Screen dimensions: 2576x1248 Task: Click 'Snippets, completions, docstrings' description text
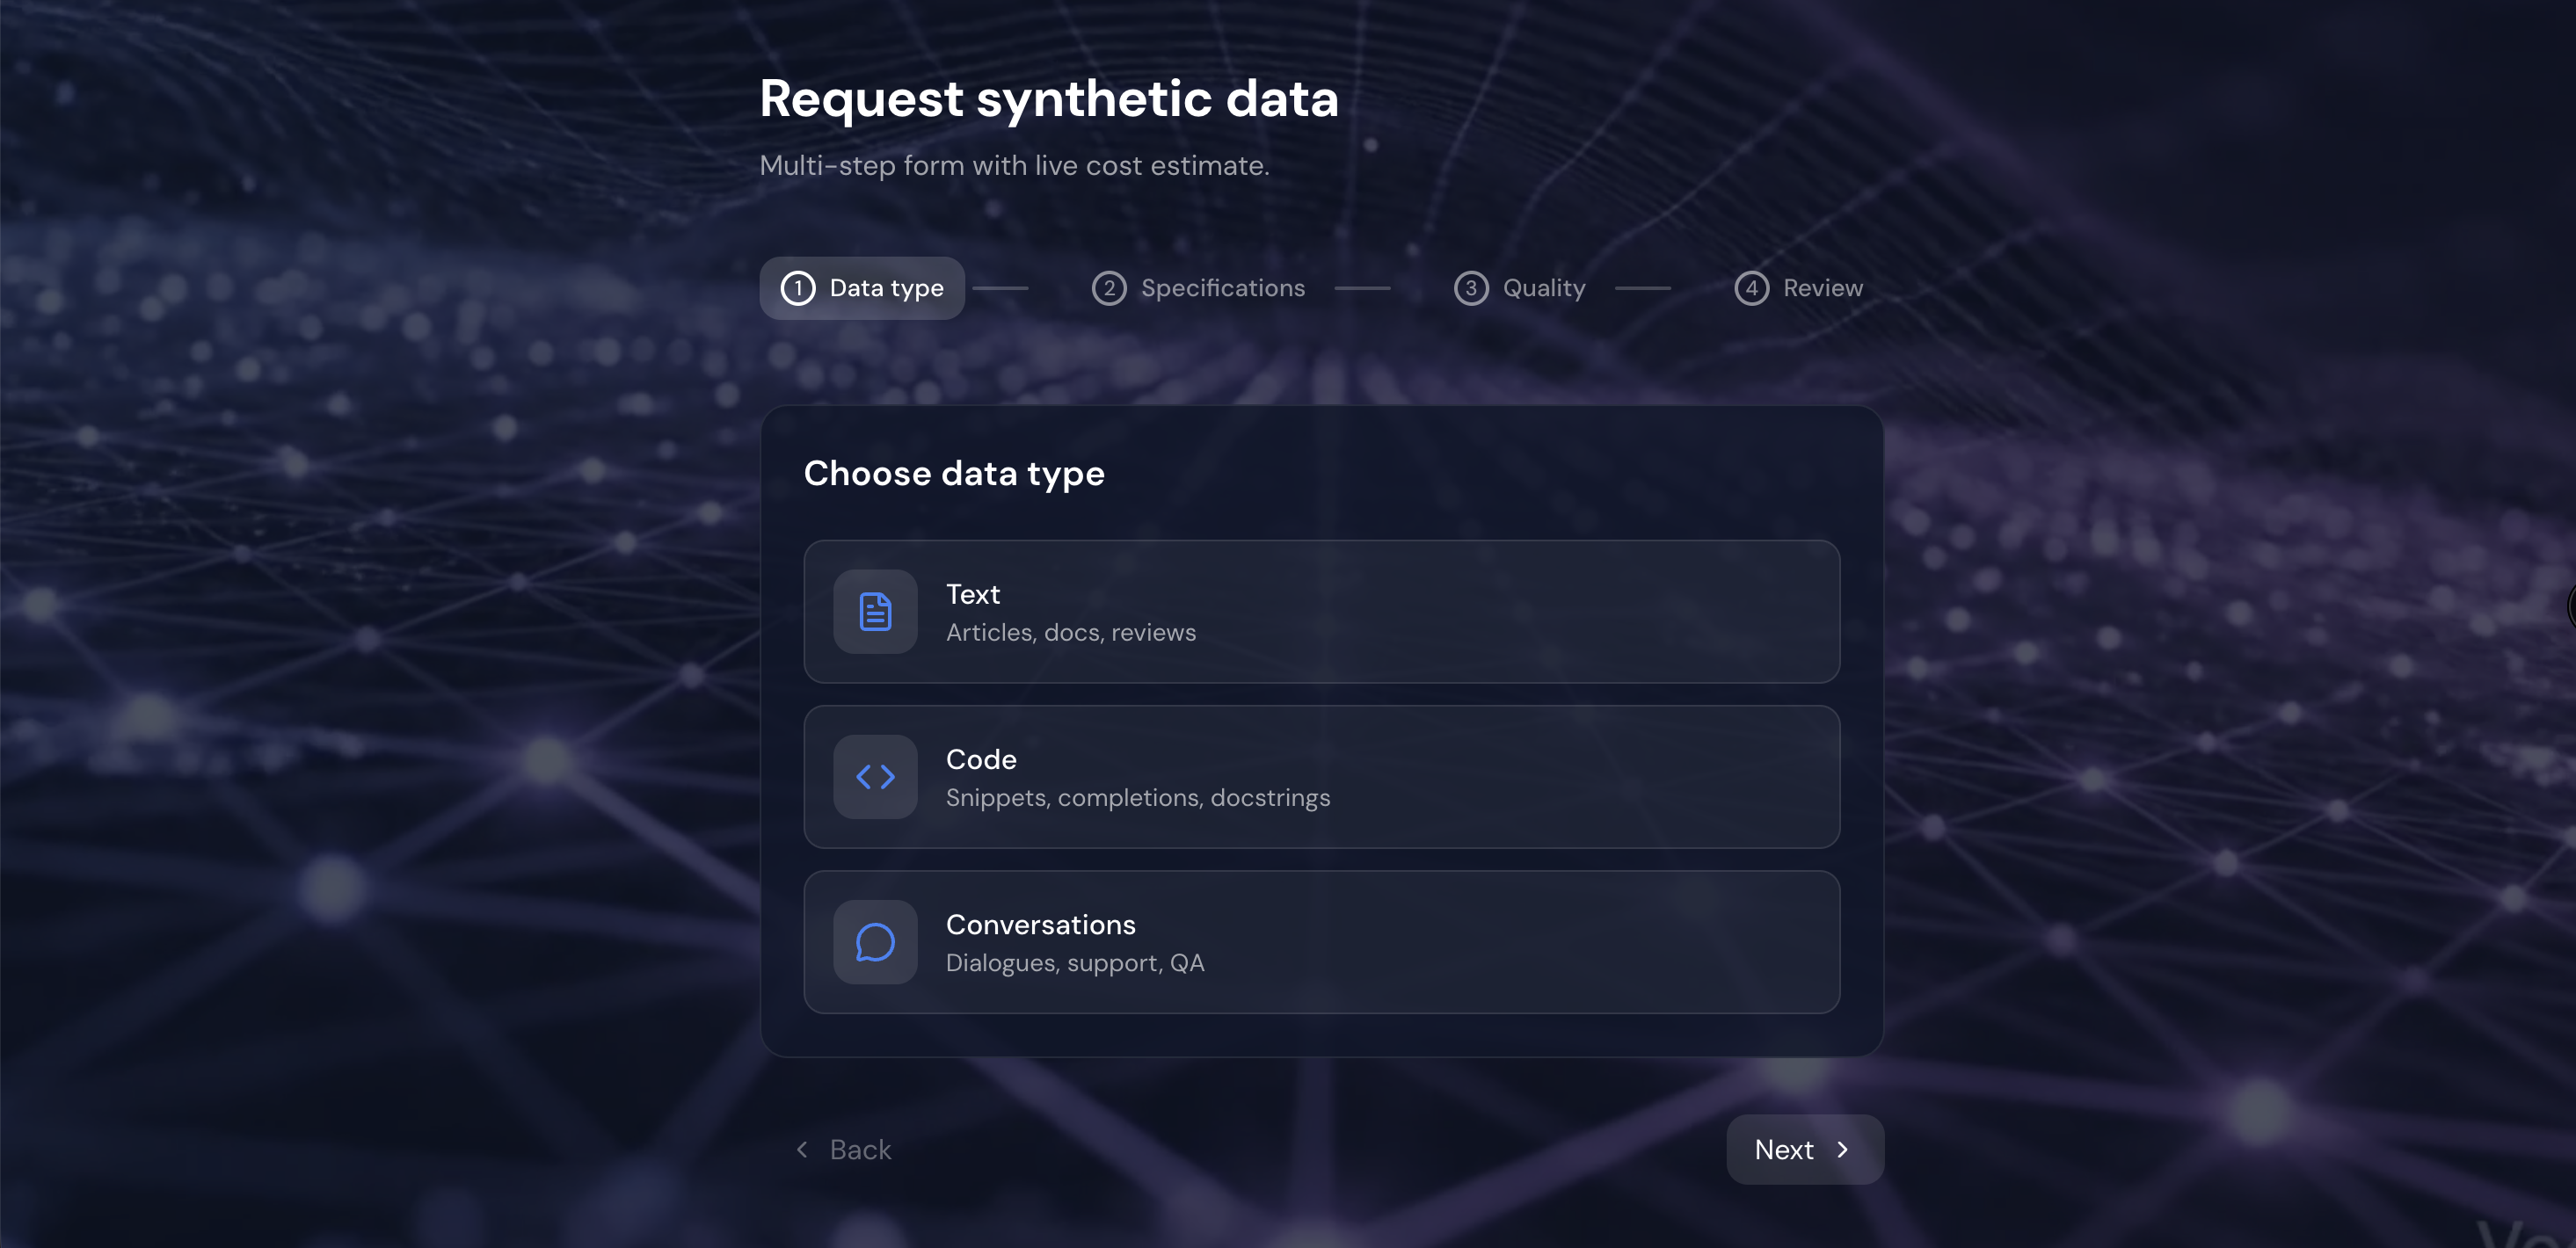(1137, 798)
